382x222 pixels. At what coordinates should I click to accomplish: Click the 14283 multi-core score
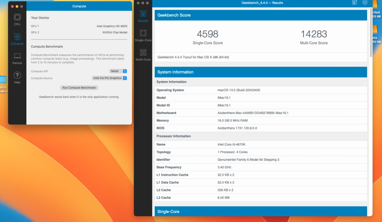314,34
